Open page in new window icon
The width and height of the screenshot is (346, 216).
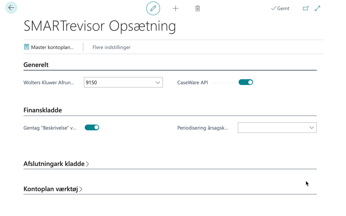(306, 8)
